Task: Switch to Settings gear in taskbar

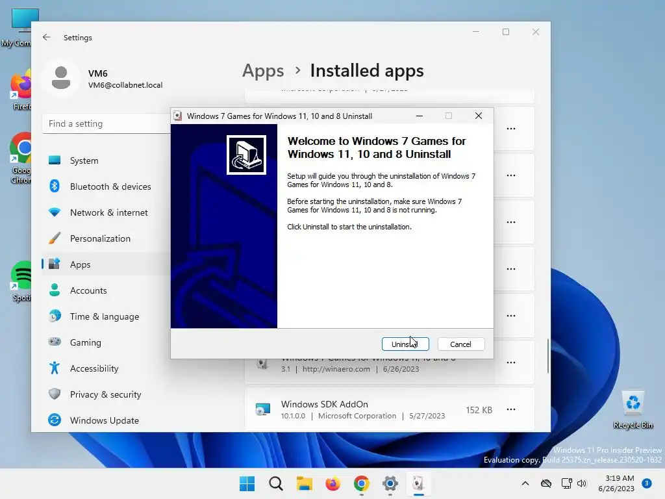Action: [390, 483]
